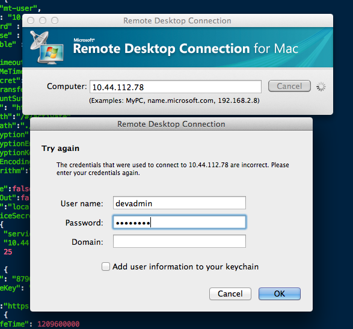This screenshot has height=329, width=353.
Task: Click the 1209600000 value in the background editor
Action: click(x=58, y=324)
